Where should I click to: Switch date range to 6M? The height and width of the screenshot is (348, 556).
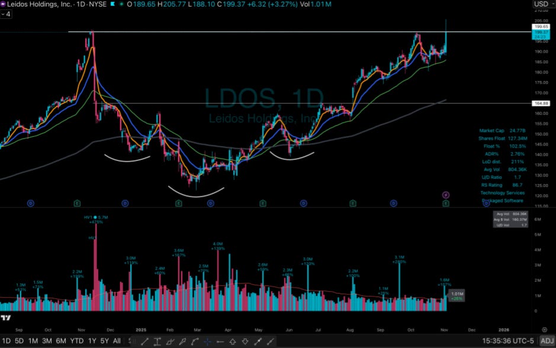coord(61,341)
